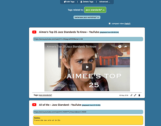Viewport: 161px width, 126px height.
Task: Click the trash delete icon on first bookmark
Action: click(x=139, y=95)
